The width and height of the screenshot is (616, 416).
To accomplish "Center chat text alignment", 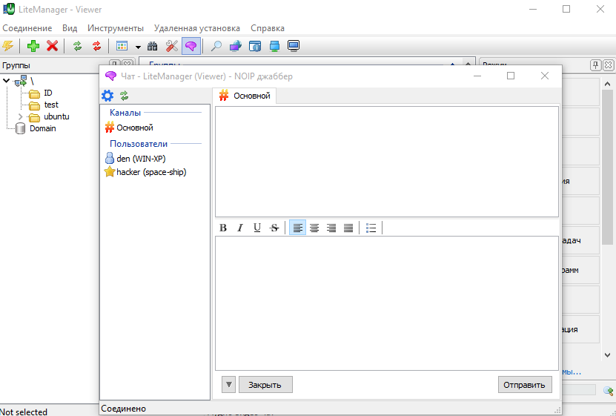I will pyautogui.click(x=314, y=228).
